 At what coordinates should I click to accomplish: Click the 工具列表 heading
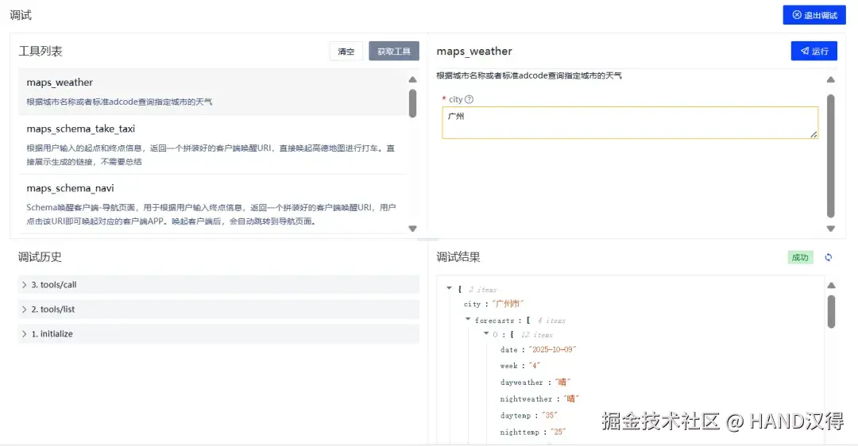point(41,52)
